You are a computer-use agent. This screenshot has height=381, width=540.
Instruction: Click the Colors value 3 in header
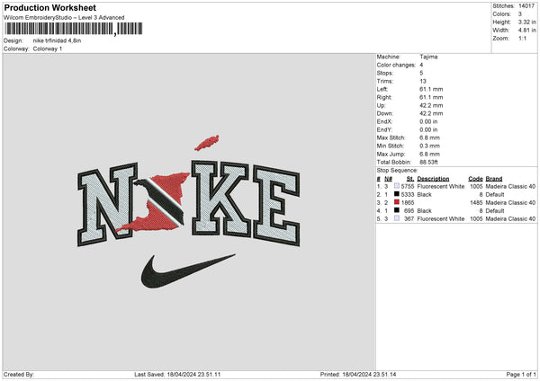(x=520, y=14)
